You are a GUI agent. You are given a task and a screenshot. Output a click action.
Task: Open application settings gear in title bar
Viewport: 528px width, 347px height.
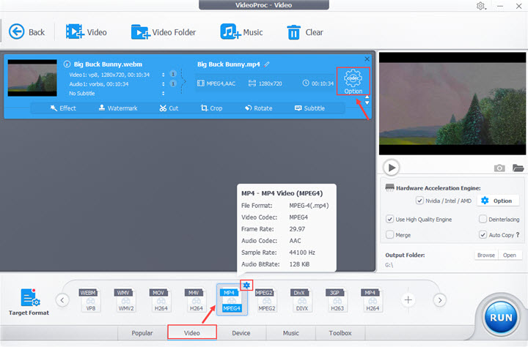(480, 6)
